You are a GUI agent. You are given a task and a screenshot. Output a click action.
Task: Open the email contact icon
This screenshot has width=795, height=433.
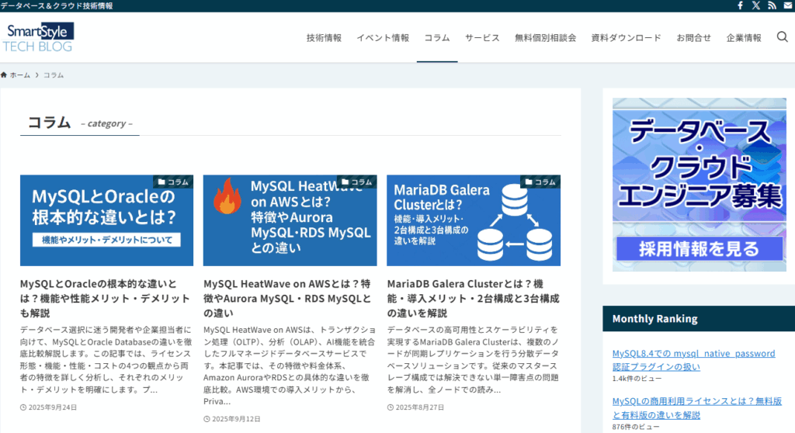click(789, 5)
